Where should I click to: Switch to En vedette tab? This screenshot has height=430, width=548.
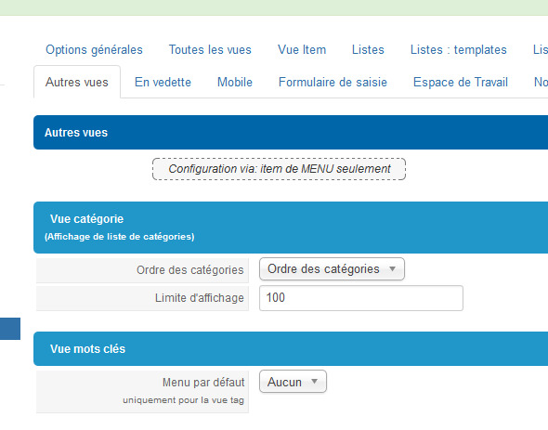[x=163, y=82]
